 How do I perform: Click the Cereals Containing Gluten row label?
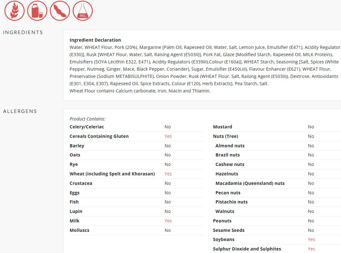(99, 136)
